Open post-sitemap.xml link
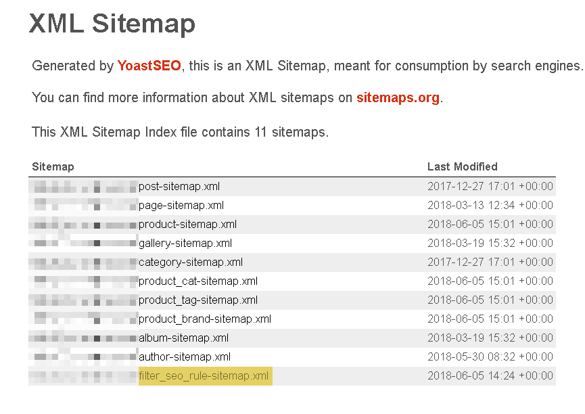 [x=179, y=186]
